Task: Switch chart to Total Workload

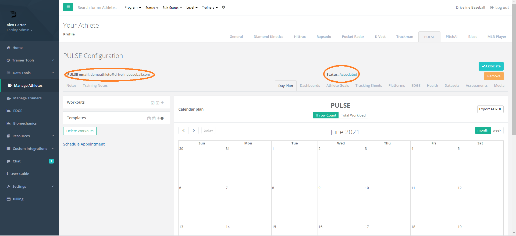Action: (x=353, y=115)
